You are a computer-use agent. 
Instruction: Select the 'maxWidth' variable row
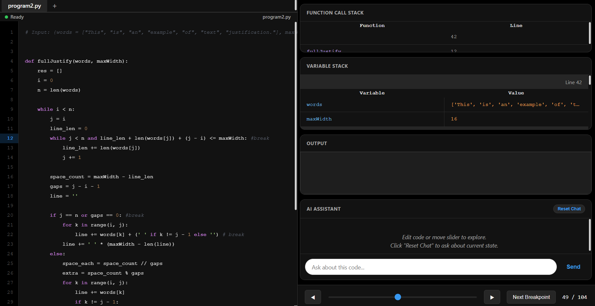[x=444, y=119]
